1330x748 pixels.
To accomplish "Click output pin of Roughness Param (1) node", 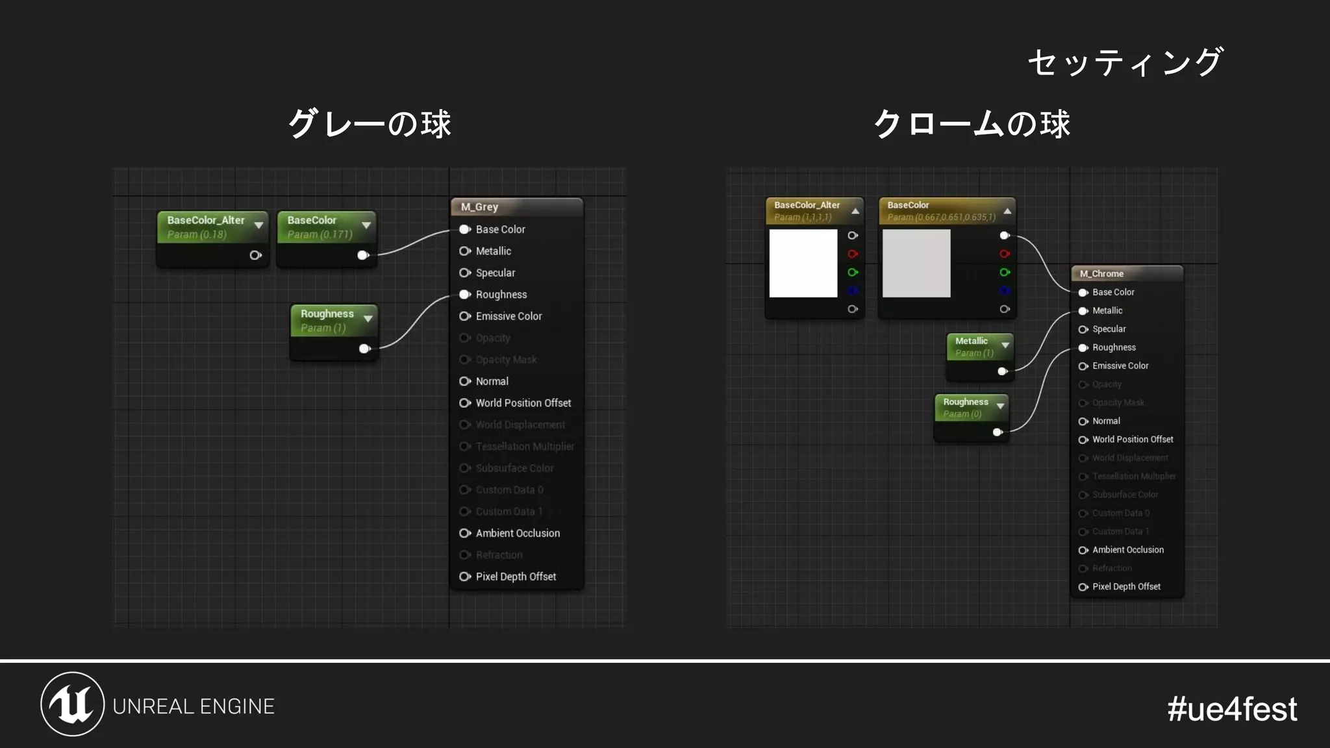I will coord(365,349).
